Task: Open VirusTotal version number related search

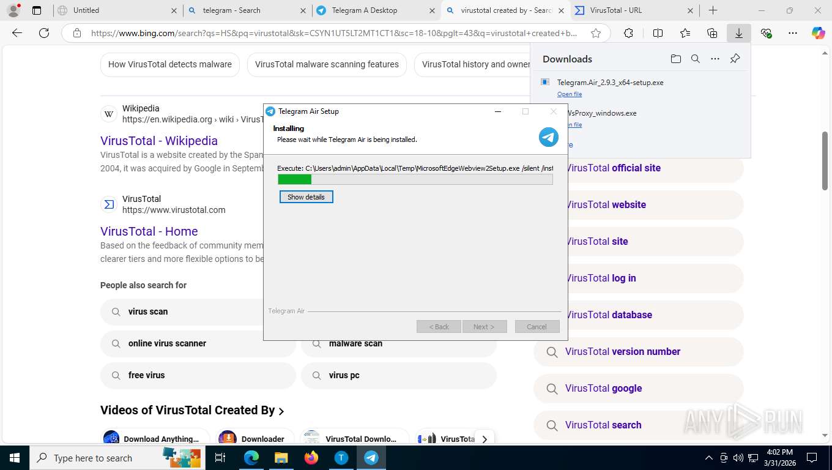Action: [639, 351]
